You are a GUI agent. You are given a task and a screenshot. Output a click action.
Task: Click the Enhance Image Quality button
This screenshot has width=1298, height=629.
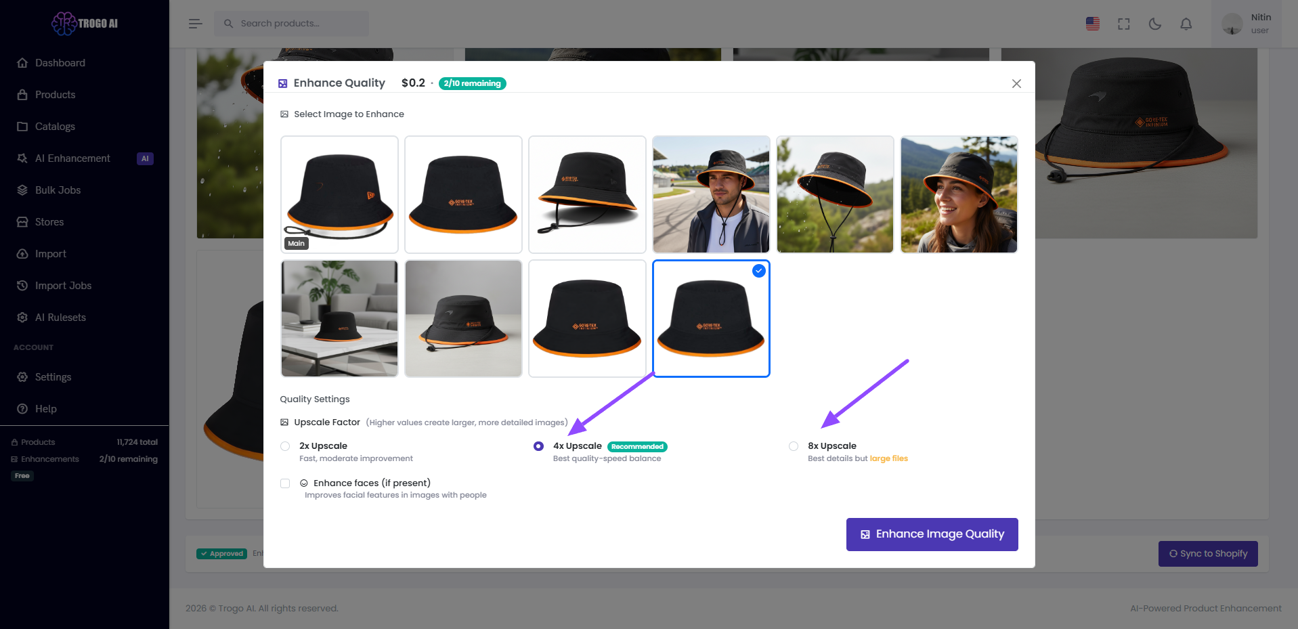coord(932,534)
